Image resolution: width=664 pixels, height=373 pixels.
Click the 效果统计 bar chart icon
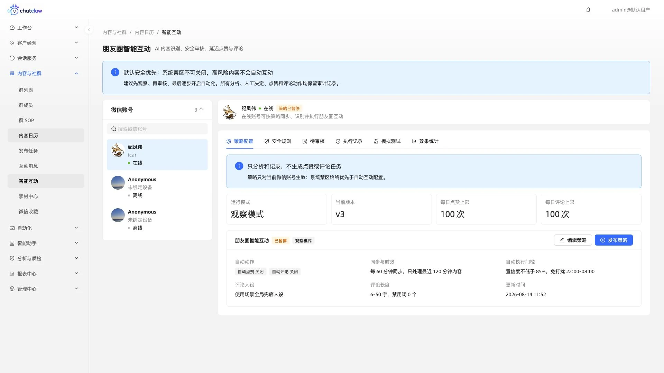tap(414, 141)
